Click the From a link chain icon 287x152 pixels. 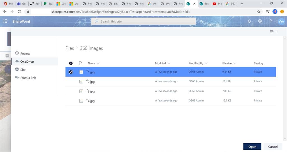click(17, 77)
